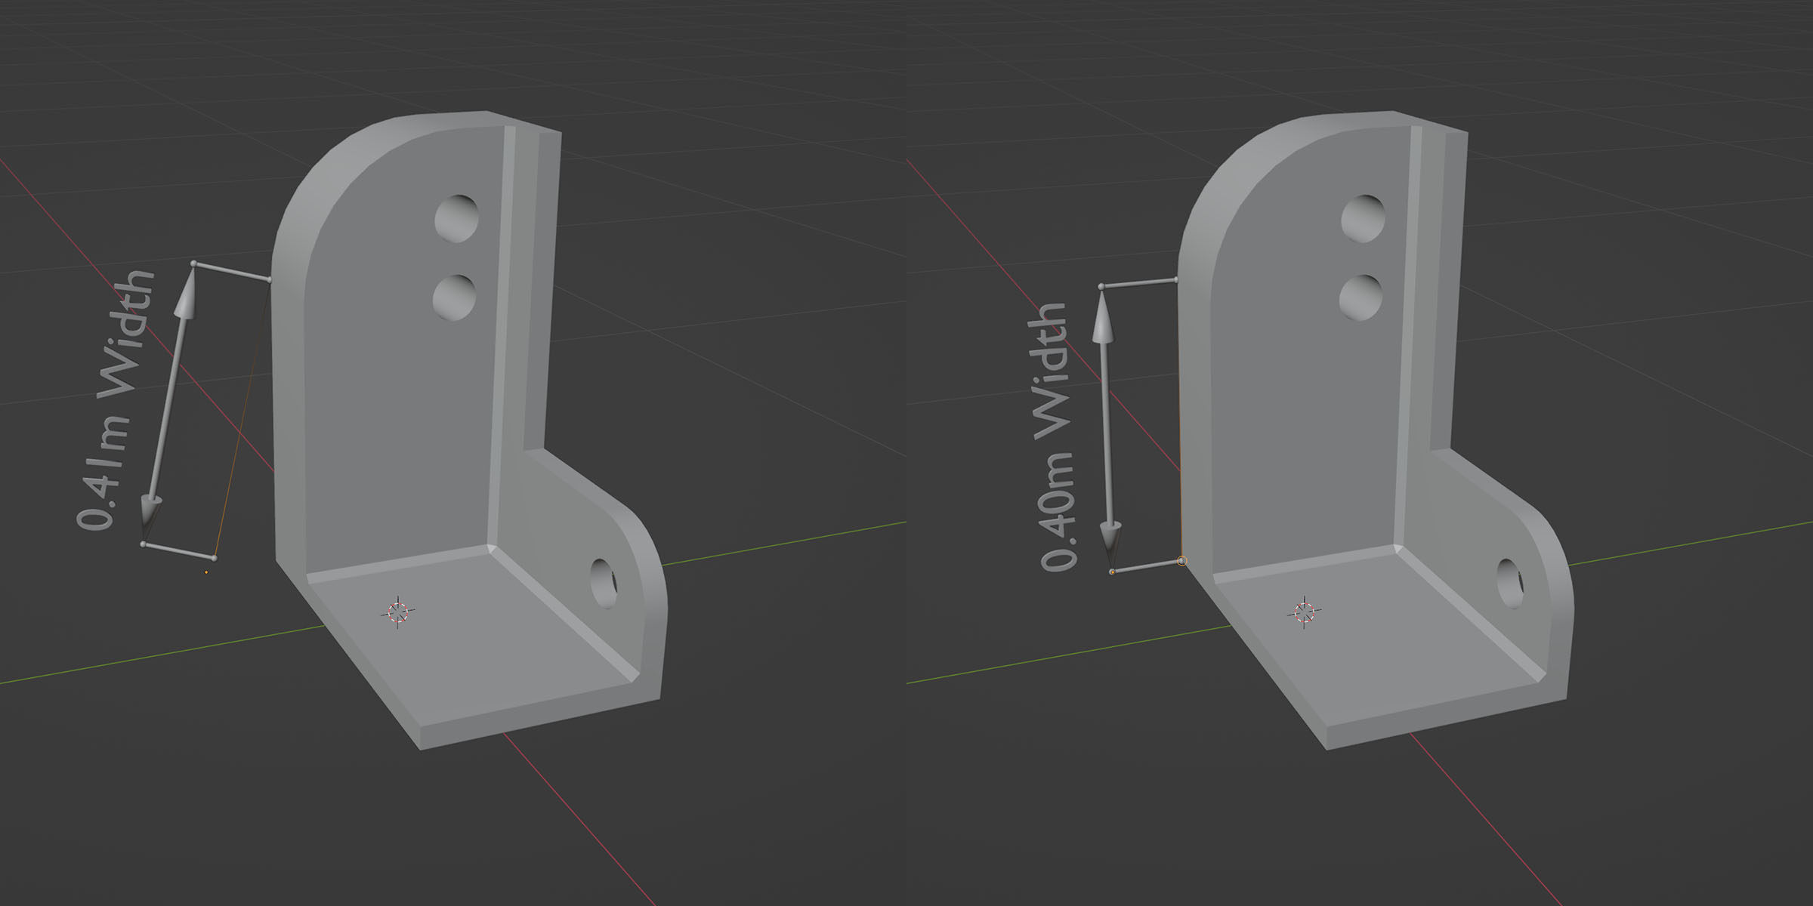Click the top-left endpoint handle of 0.41m dimension

pyautogui.click(x=193, y=263)
